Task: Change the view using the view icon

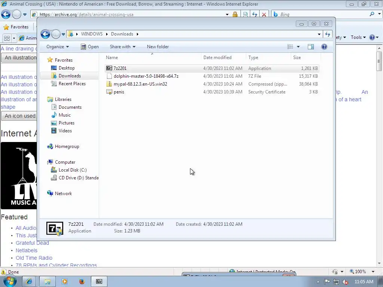Action: pos(290,47)
